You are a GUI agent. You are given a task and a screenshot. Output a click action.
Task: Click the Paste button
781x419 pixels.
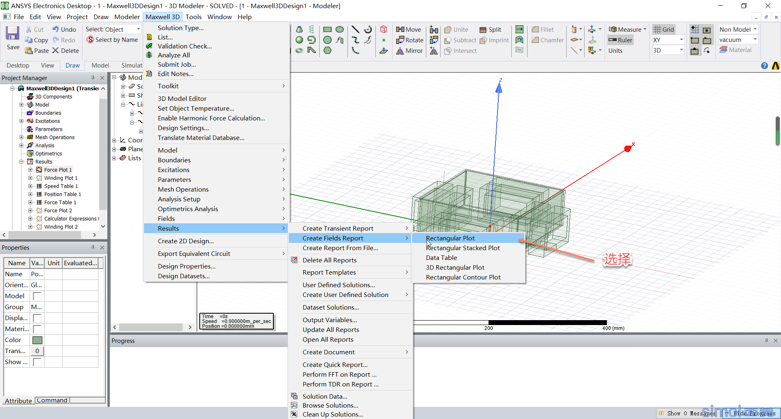(x=37, y=50)
